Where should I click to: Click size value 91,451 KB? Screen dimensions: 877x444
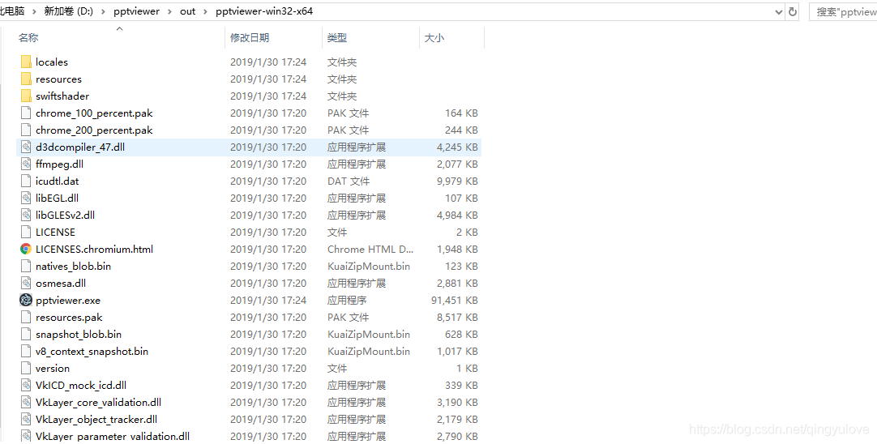pyautogui.click(x=454, y=301)
